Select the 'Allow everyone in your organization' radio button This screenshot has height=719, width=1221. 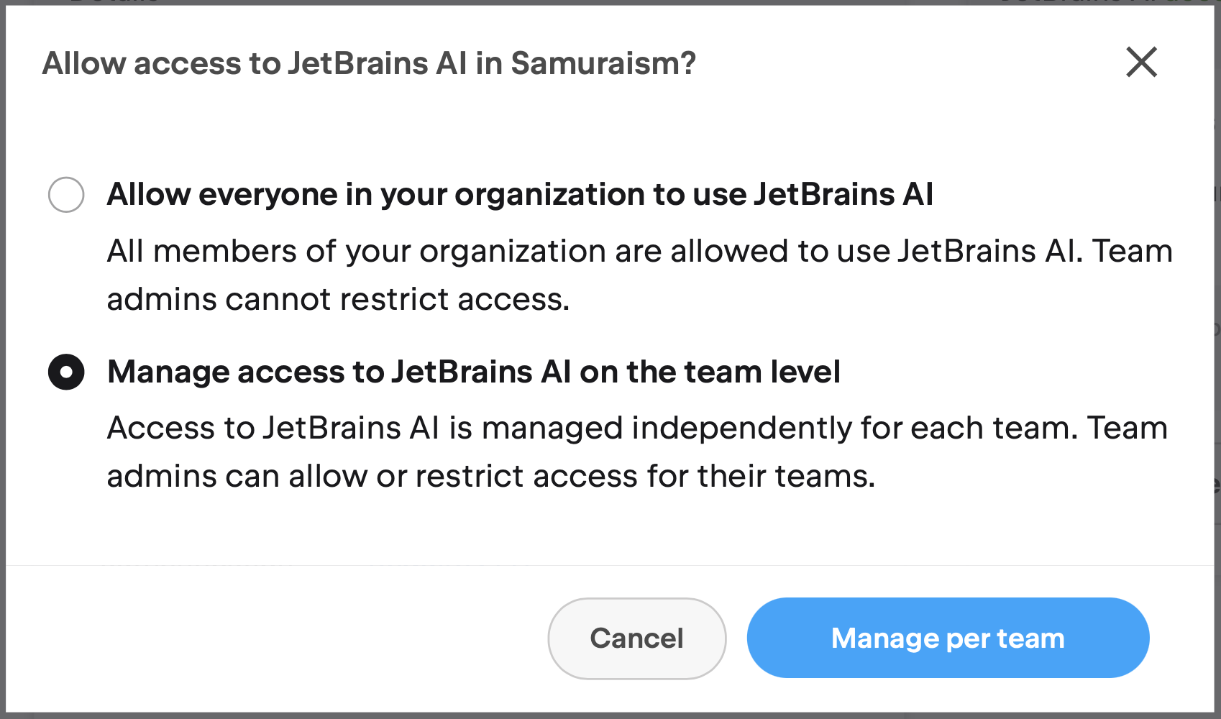(66, 194)
